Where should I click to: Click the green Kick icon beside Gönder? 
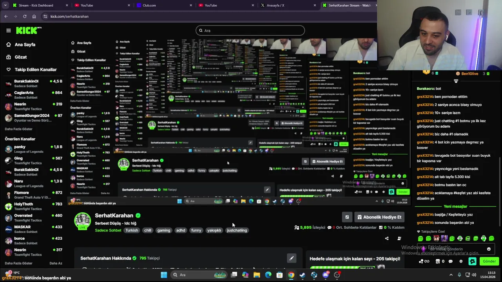pos(472,261)
